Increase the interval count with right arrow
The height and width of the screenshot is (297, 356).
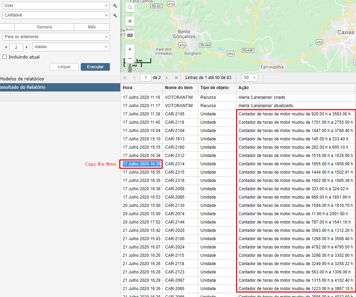coord(27,47)
